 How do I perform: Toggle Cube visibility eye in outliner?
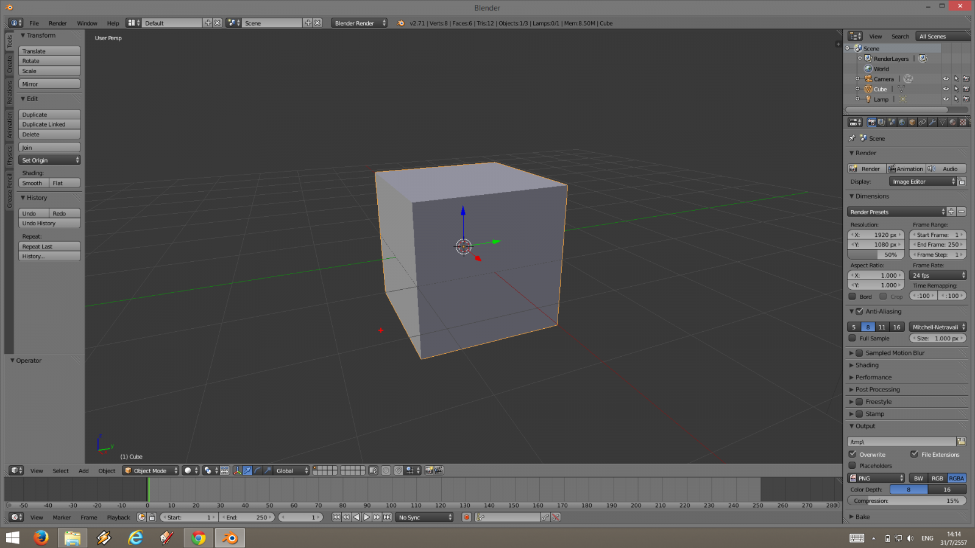[946, 89]
